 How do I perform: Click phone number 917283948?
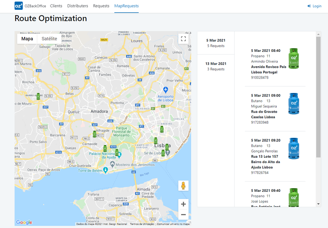pos(260,122)
